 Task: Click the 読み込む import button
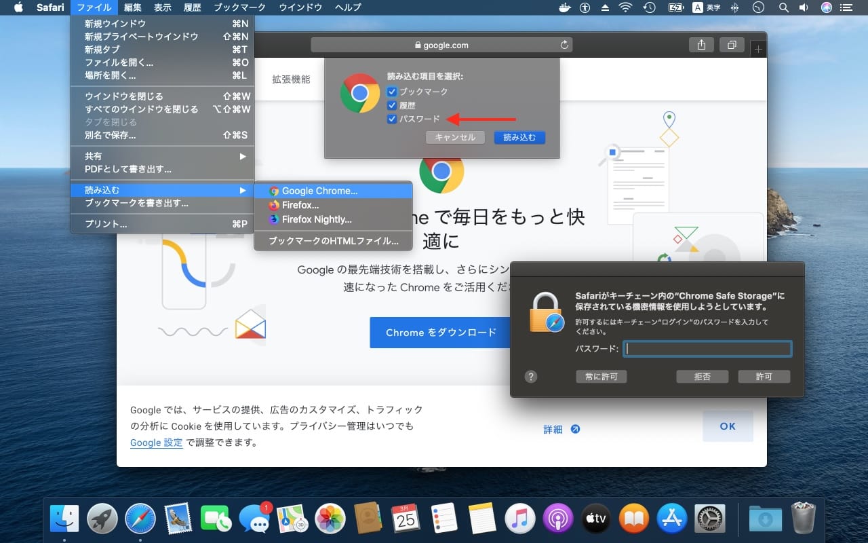point(519,137)
